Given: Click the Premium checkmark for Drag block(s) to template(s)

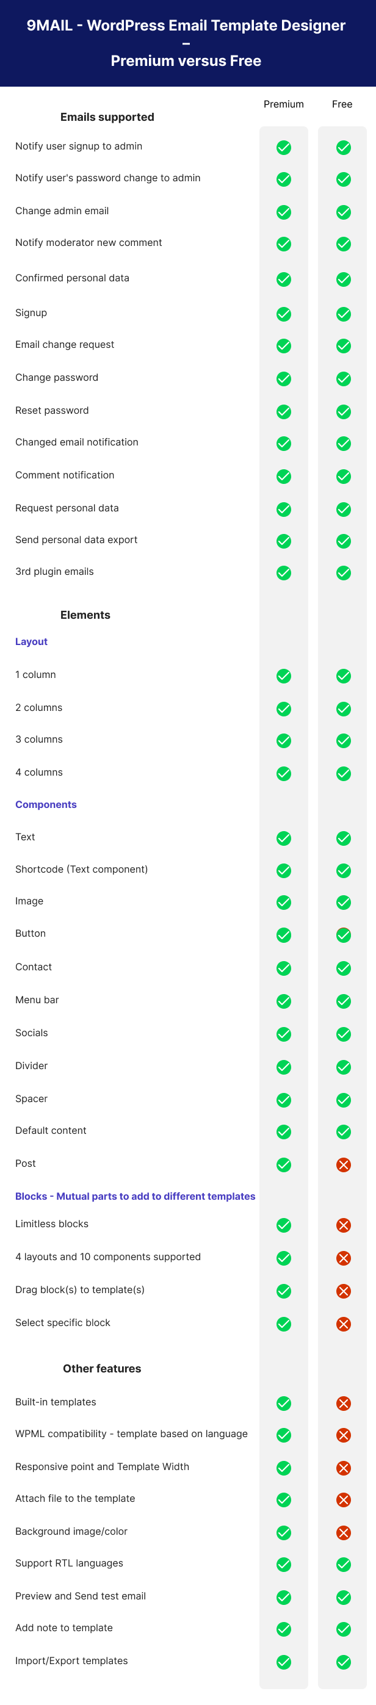Looking at the screenshot, I should (x=283, y=1291).
